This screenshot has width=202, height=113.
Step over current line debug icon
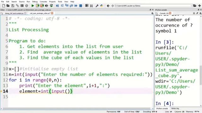click(x=62, y=6)
